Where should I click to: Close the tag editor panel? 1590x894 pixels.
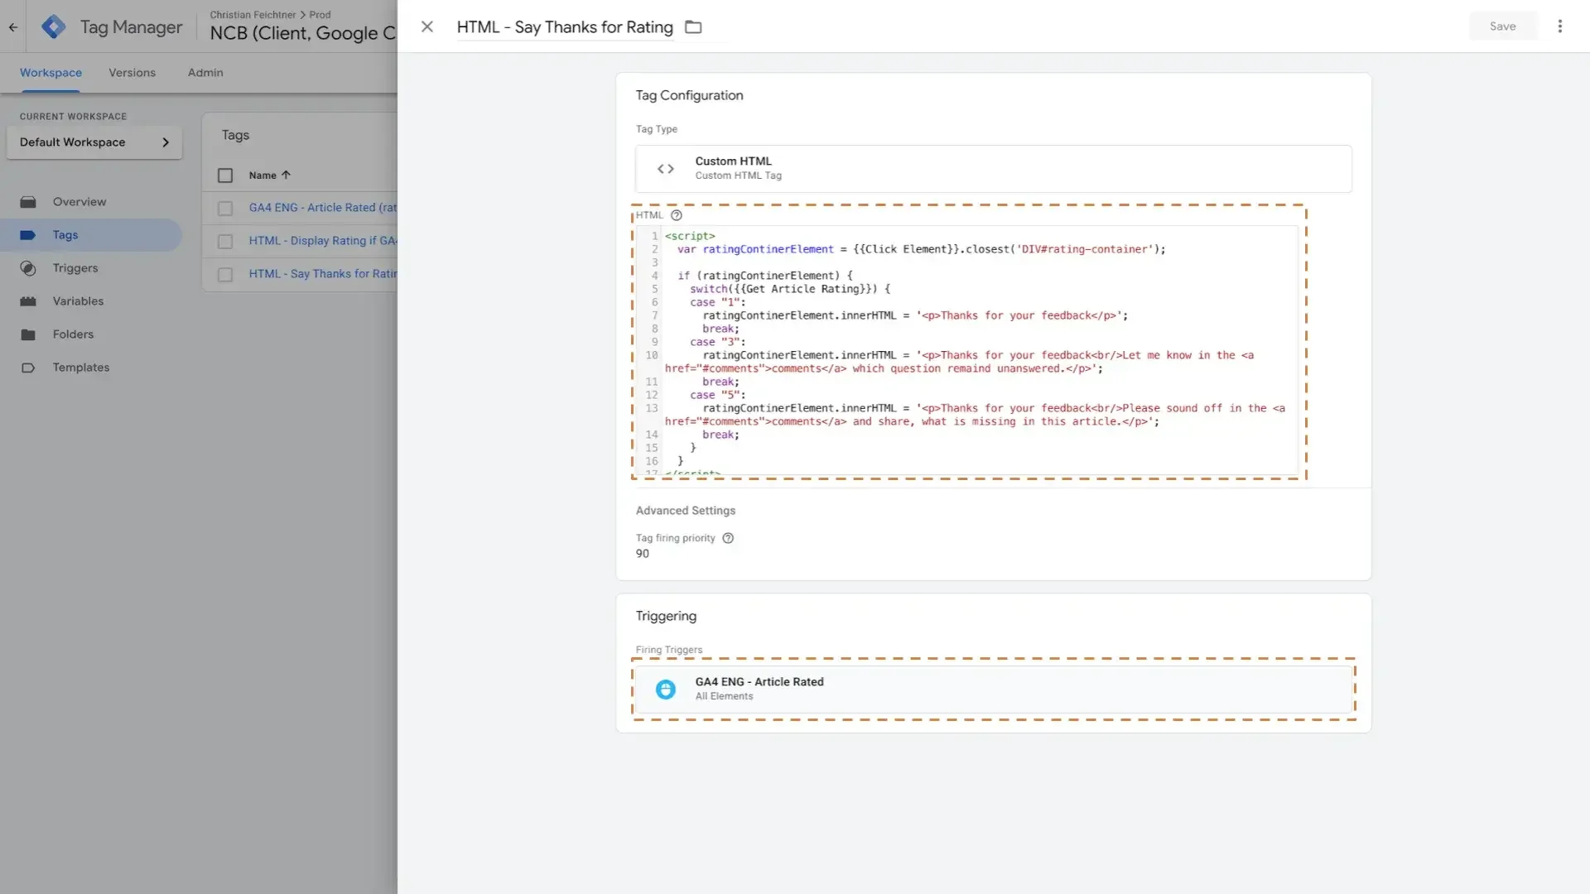(426, 26)
